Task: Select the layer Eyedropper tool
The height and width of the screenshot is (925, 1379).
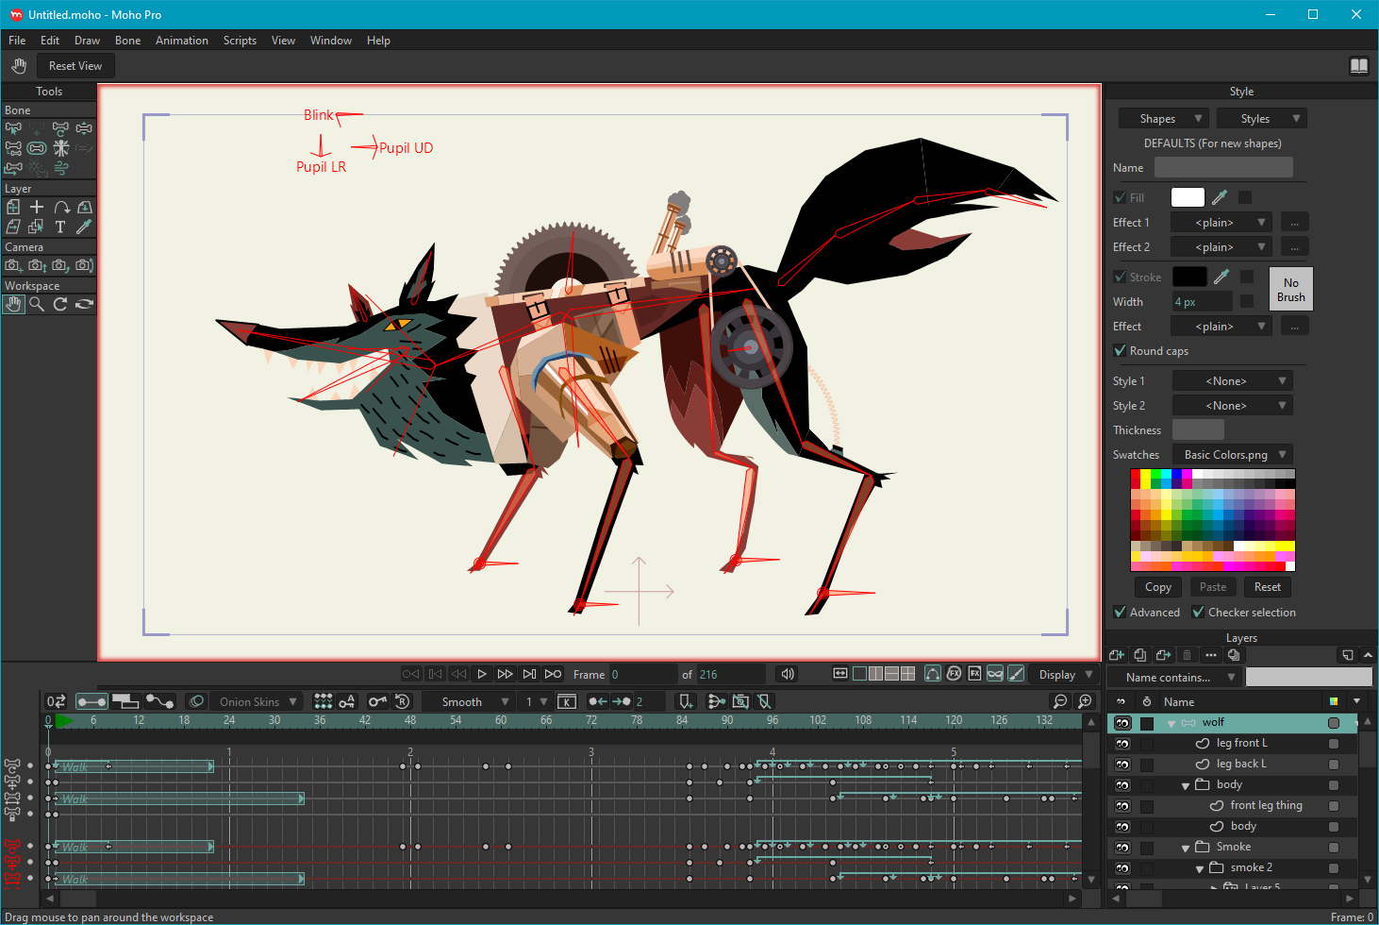Action: (84, 227)
